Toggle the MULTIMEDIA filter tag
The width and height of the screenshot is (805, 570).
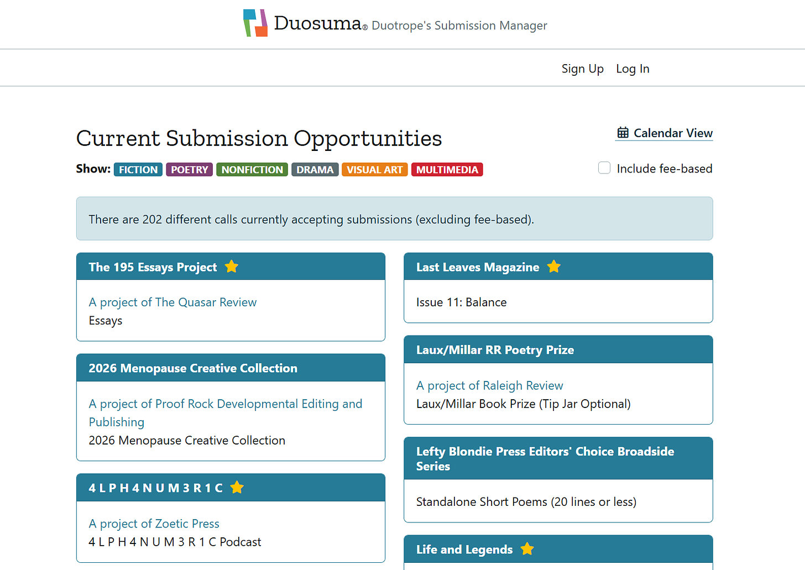(x=447, y=169)
